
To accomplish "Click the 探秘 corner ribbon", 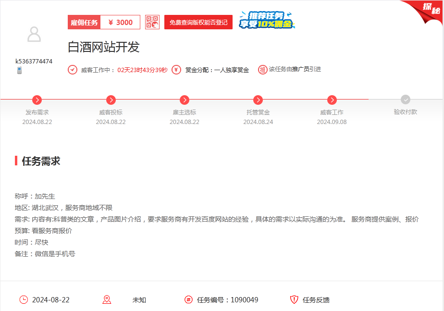I will pyautogui.click(x=427, y=10).
